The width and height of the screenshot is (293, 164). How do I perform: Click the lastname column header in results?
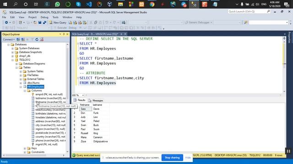[x=98, y=105]
